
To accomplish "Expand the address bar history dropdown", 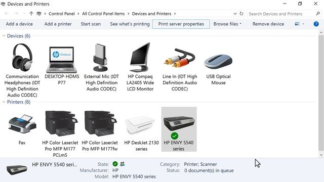I will coord(235,14).
